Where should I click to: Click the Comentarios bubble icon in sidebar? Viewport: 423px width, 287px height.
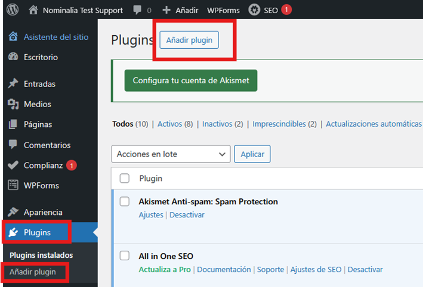click(x=13, y=145)
